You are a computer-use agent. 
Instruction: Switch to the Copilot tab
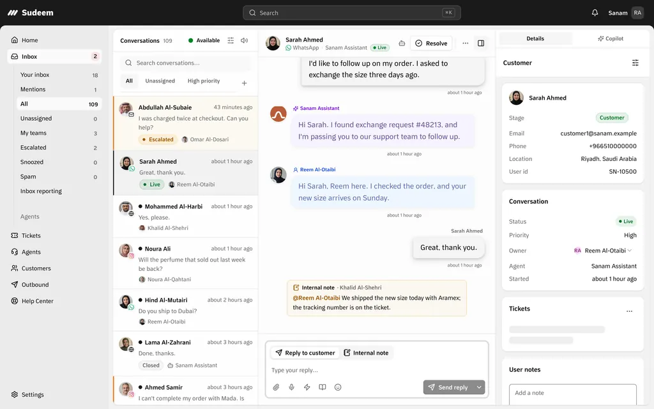[x=610, y=38]
